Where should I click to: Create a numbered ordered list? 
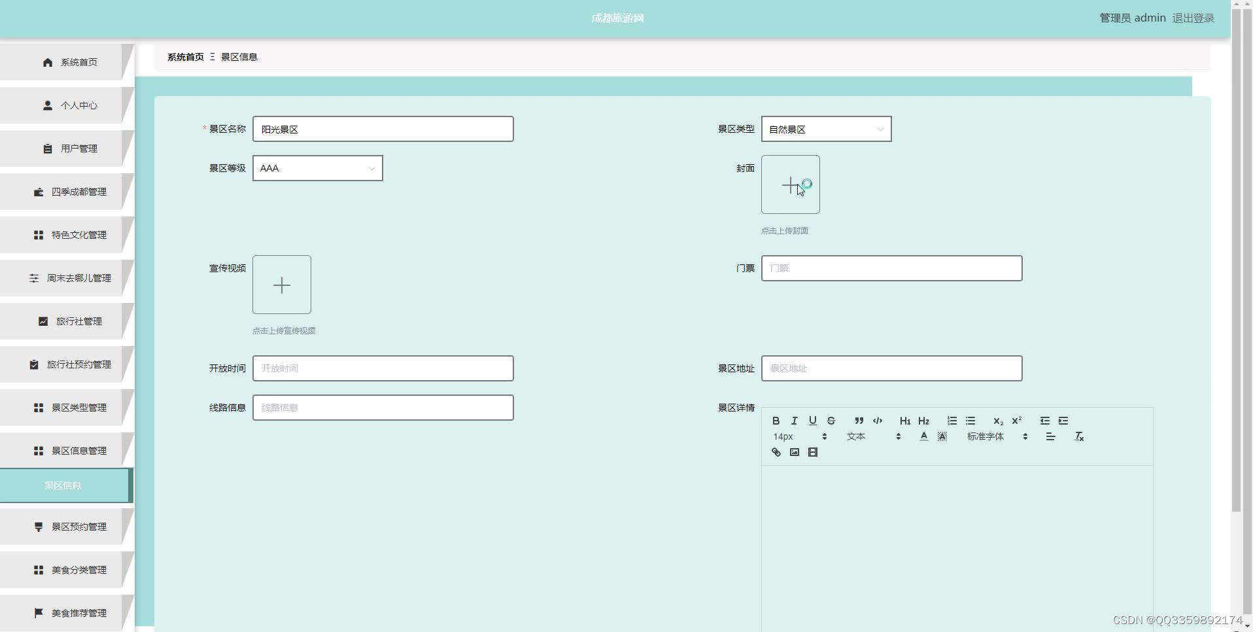952,421
